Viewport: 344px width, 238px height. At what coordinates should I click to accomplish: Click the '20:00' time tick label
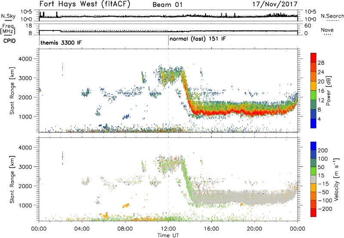coord(254,229)
